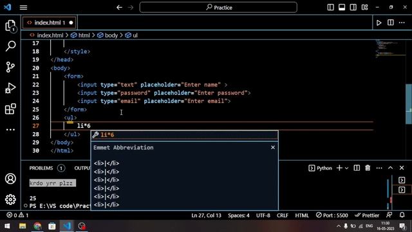412x232 pixels.
Task: Click the Practice command center search box
Action: [x=218, y=7]
